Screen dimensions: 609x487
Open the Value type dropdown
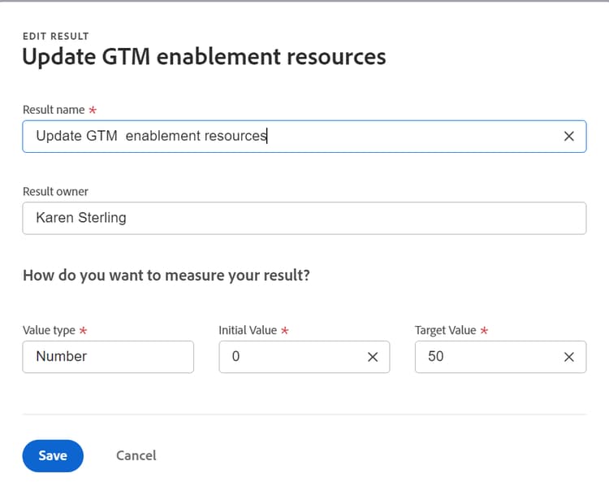(x=108, y=357)
